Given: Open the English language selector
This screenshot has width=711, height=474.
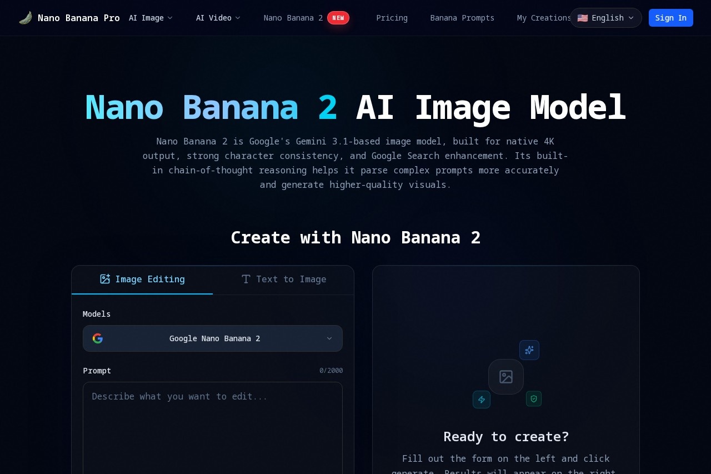Looking at the screenshot, I should 605,18.
